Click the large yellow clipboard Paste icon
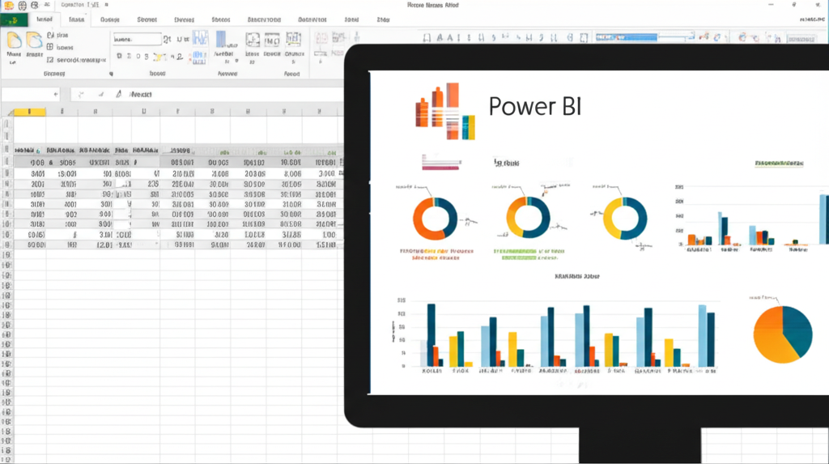The image size is (829, 464). tap(15, 40)
